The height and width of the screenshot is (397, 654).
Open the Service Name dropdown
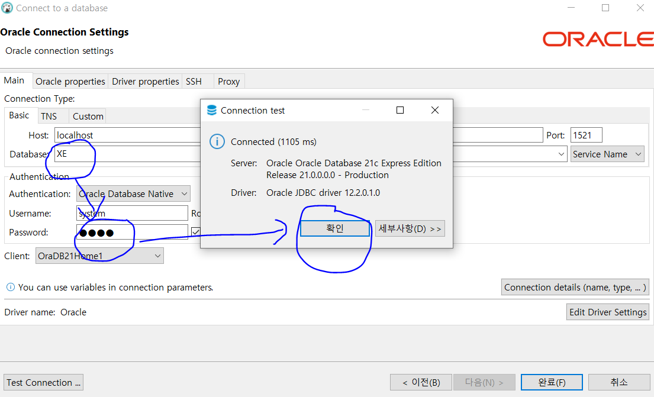(x=607, y=154)
